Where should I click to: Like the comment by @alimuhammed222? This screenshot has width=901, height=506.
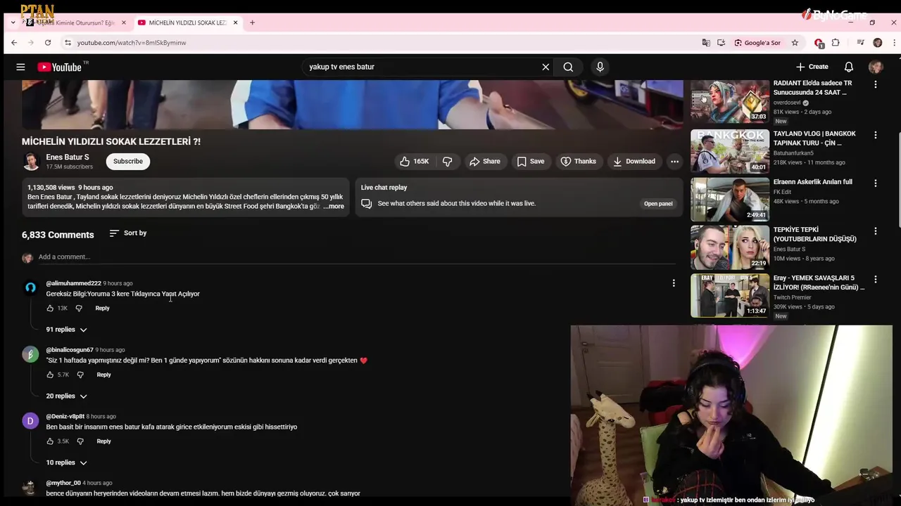(50, 309)
